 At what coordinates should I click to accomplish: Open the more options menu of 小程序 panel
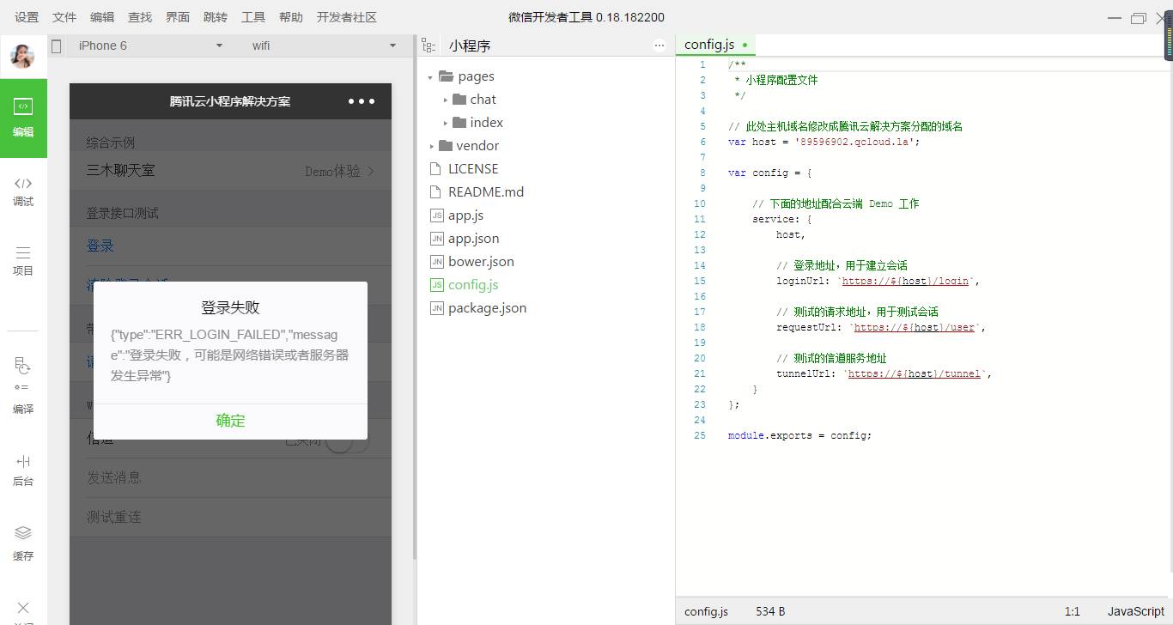click(659, 46)
